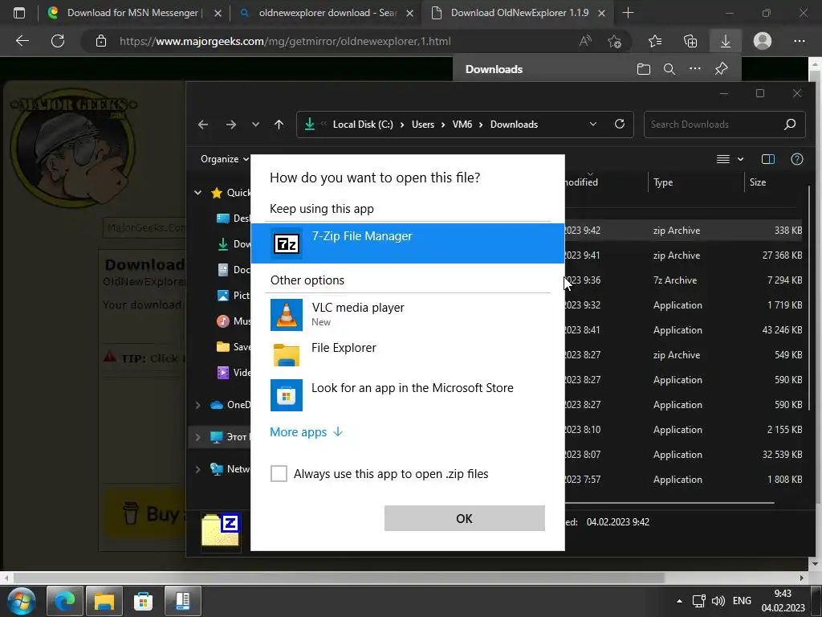Expand OneDrive tree node
822x617 pixels.
point(197,405)
